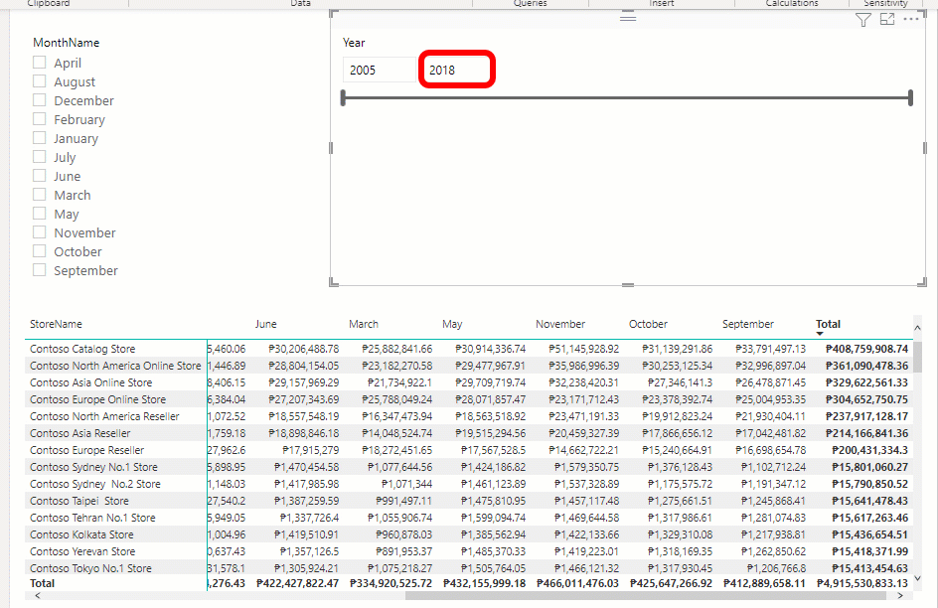The image size is (938, 608).
Task: Click the 2018 year input box
Action: coord(457,70)
